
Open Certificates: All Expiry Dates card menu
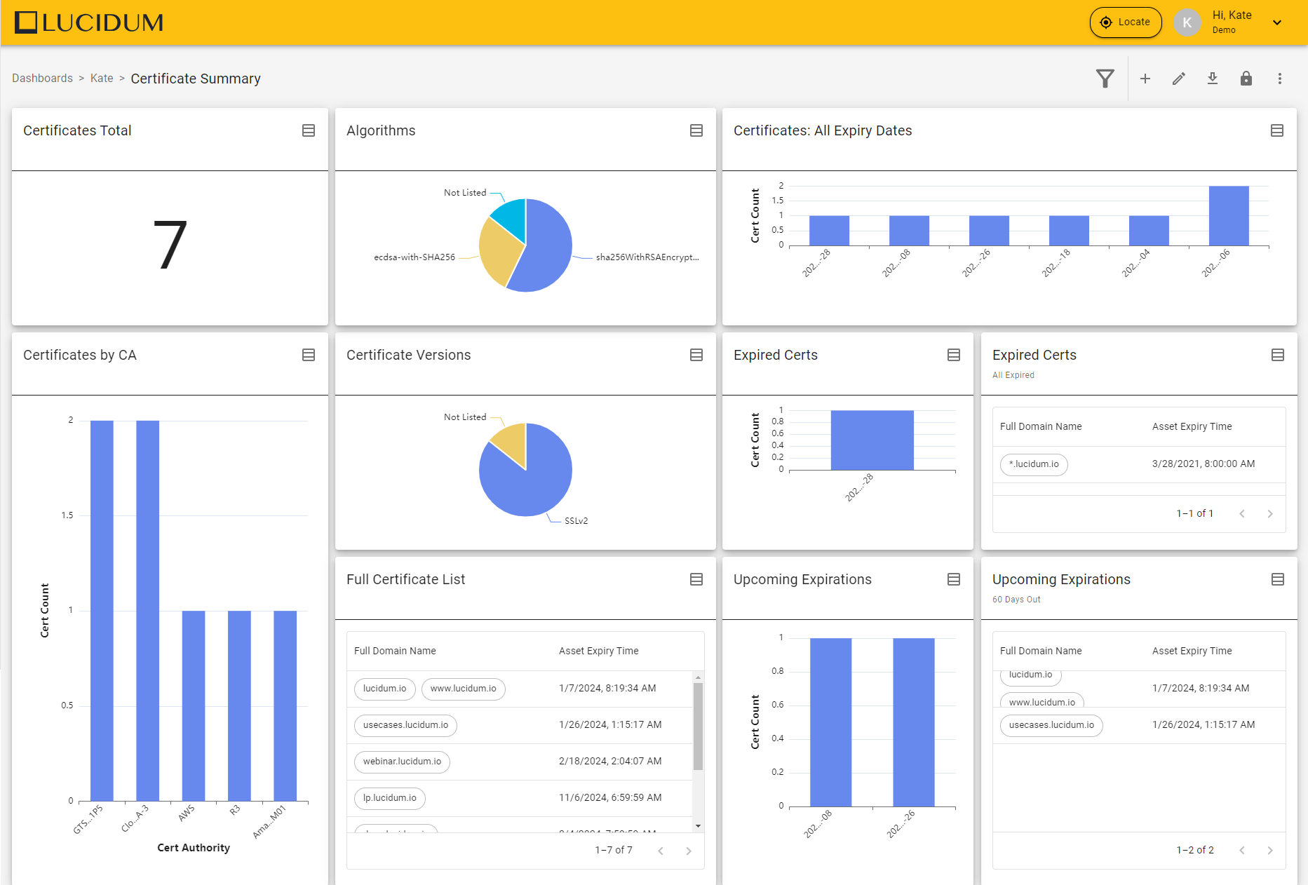[x=1277, y=130]
